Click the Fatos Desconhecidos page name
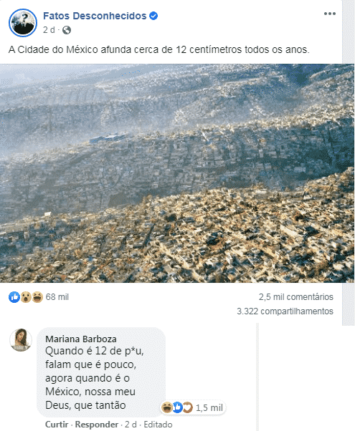Screen dimensions: 355x431 pyautogui.click(x=95, y=16)
